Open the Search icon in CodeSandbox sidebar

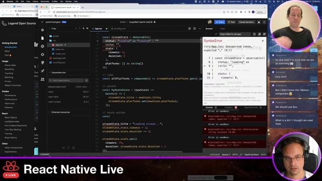[x=42, y=46]
